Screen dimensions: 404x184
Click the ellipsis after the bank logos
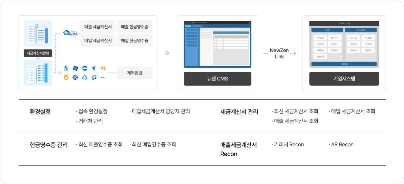103,77
